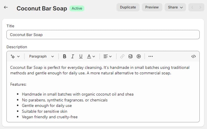Click the Title input field
Image resolution: width=207 pixels, height=129 pixels.
coord(103,35)
